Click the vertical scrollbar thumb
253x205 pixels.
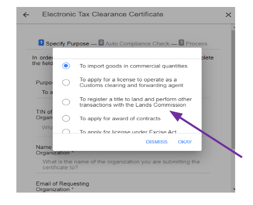(x=233, y=89)
